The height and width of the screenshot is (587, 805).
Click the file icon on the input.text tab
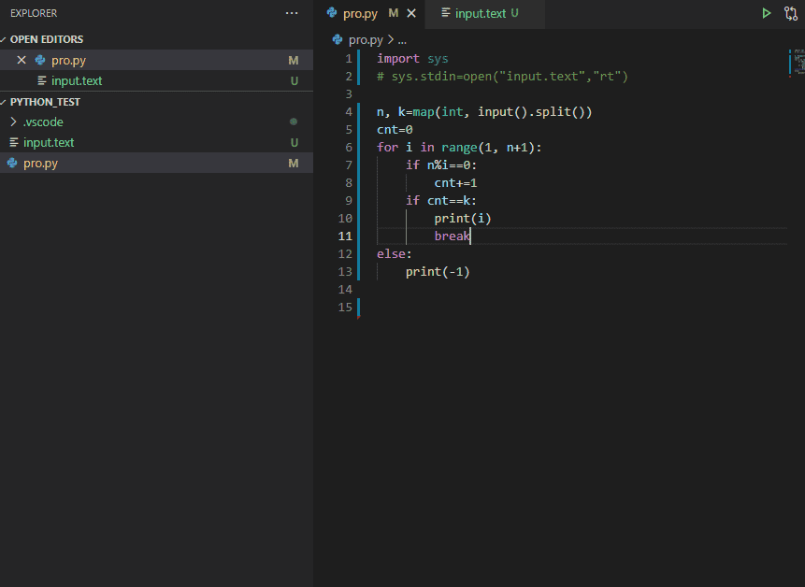tap(446, 13)
